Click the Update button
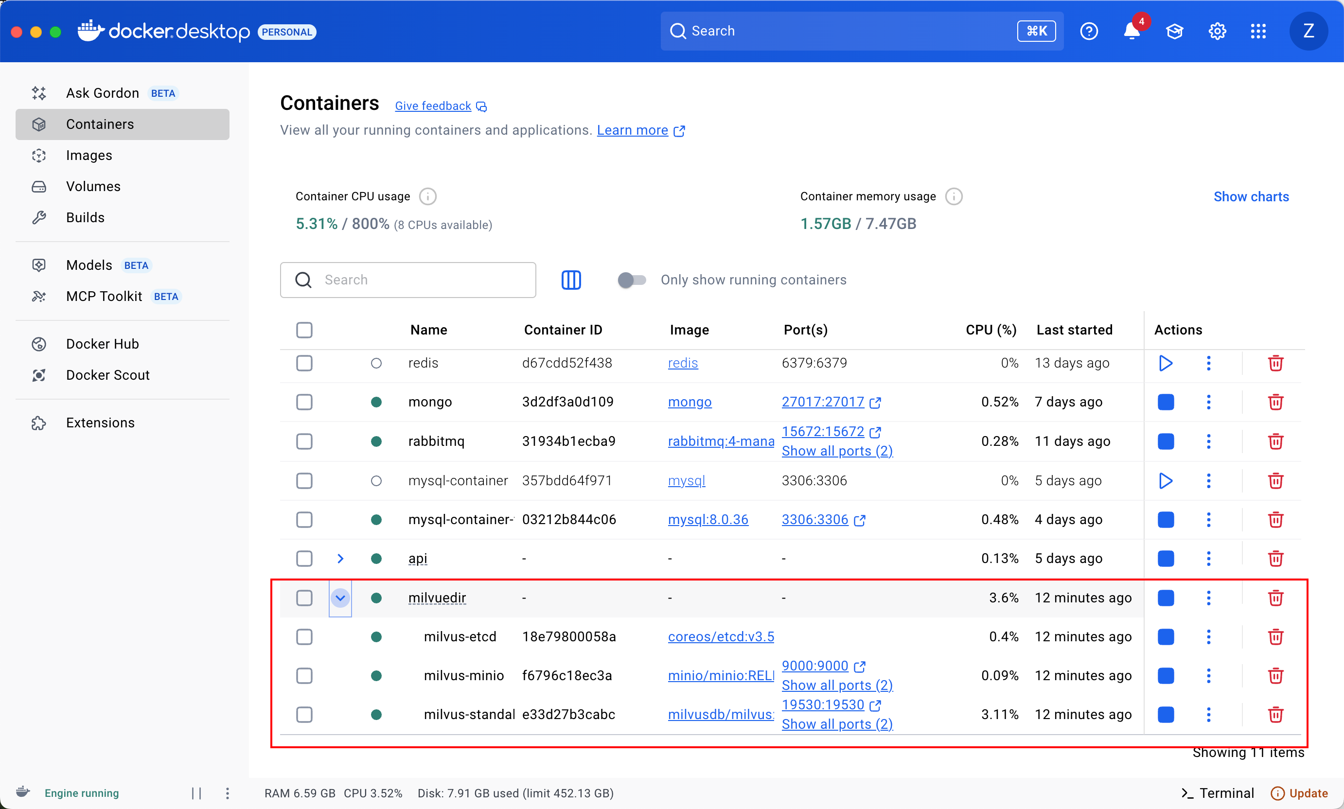This screenshot has height=809, width=1344. (1299, 793)
